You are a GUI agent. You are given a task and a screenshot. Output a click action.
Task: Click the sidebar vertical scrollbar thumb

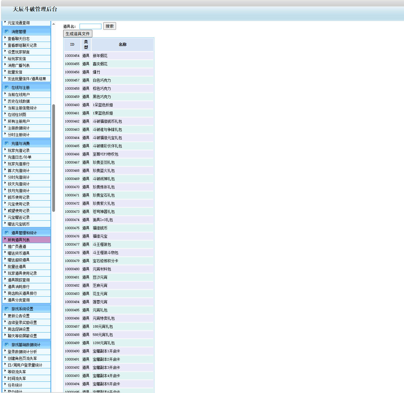54,158
